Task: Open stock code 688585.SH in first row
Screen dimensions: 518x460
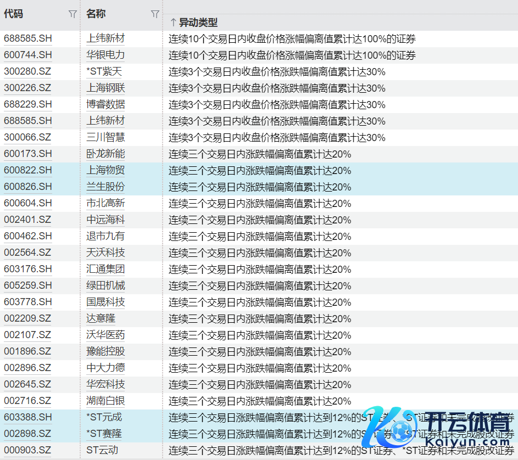Action: (x=28, y=39)
